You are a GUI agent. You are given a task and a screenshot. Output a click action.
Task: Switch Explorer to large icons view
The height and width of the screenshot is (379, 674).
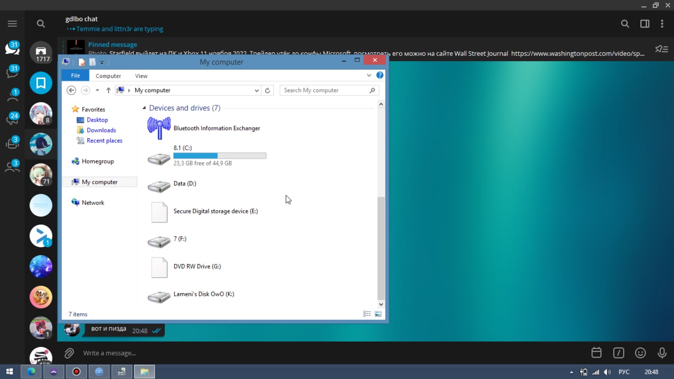point(378,314)
